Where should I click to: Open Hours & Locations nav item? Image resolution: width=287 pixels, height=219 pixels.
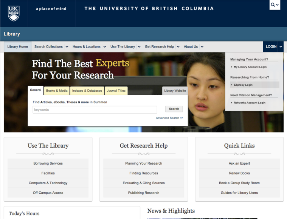click(87, 46)
